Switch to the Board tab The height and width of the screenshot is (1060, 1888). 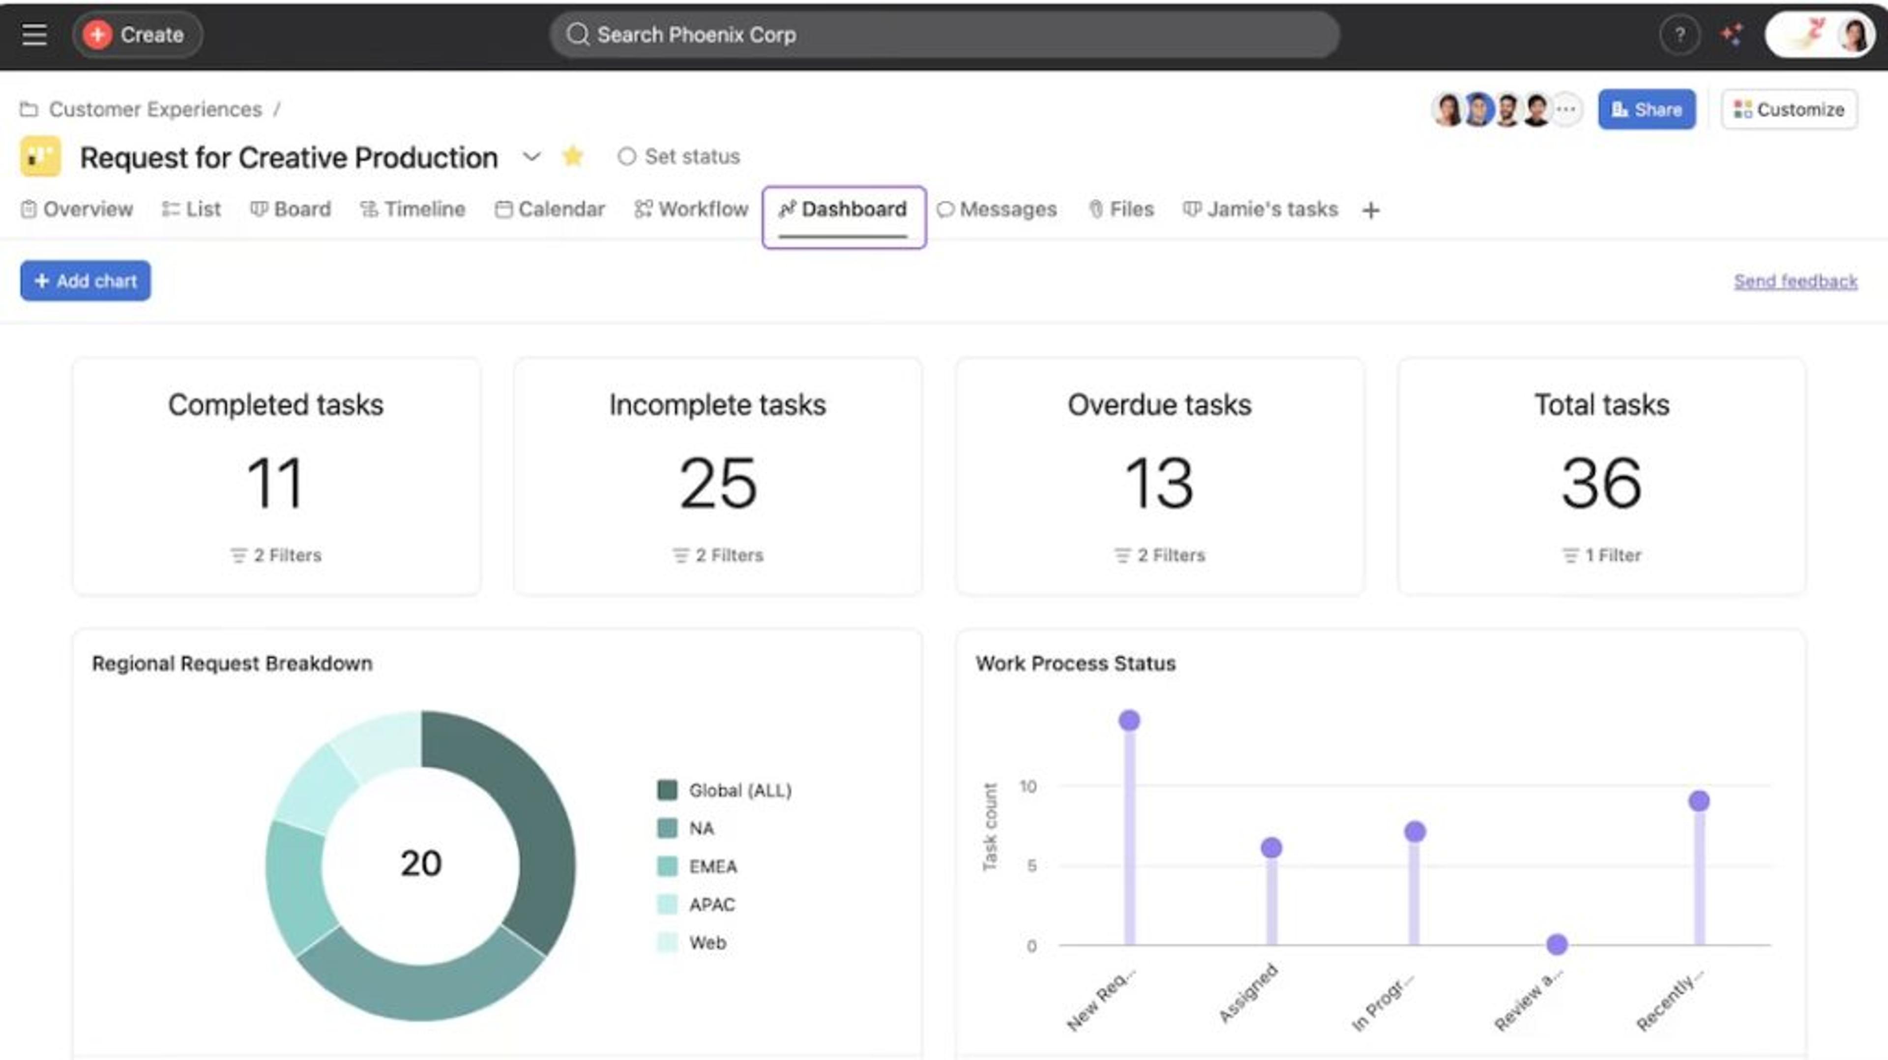pos(290,209)
